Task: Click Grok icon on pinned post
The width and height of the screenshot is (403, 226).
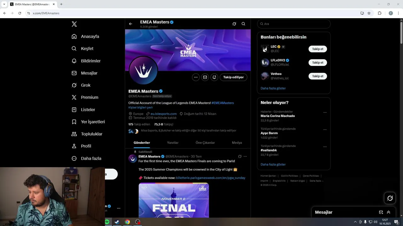Action: tap(240, 156)
